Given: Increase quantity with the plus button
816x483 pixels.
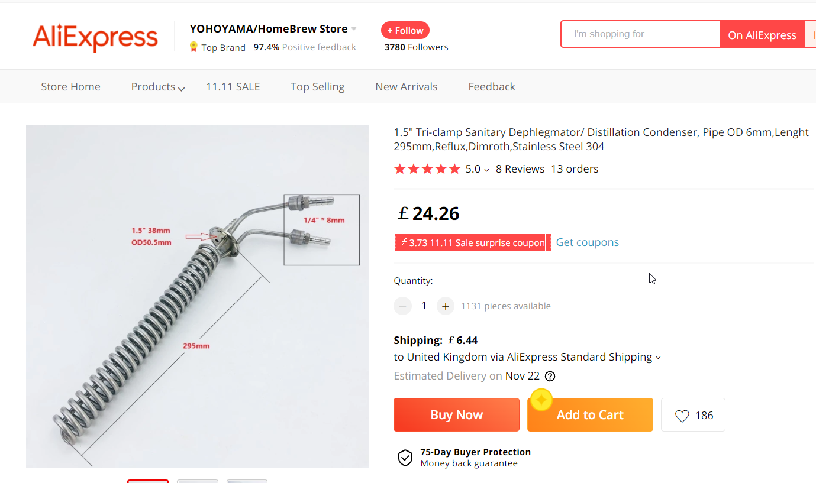Looking at the screenshot, I should (x=445, y=306).
